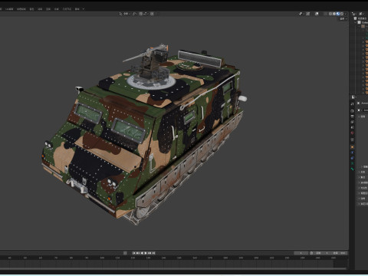368x276 pixels.
Task: Toggle auto keying record button
Action: click(x=125, y=253)
